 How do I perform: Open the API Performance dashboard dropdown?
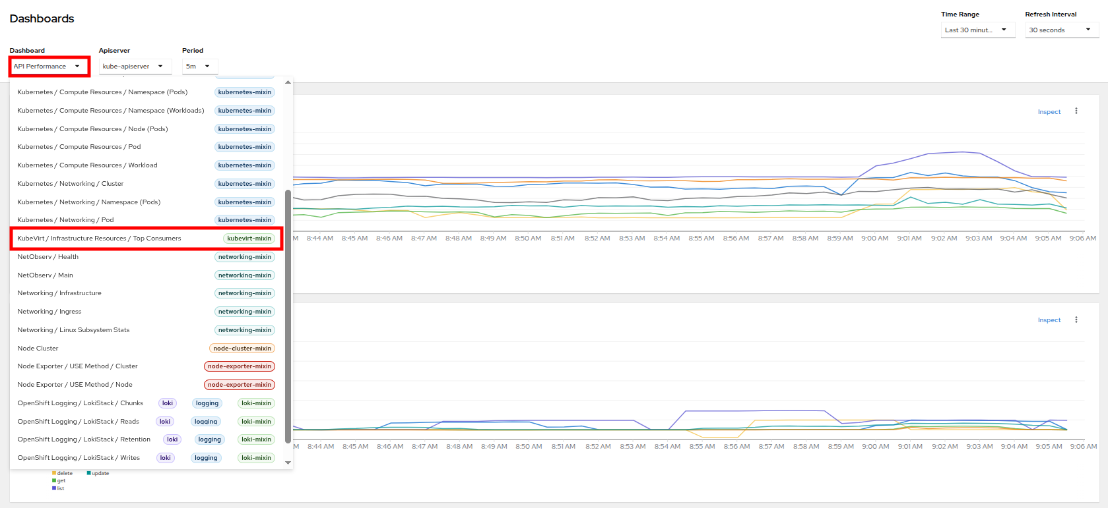[48, 67]
